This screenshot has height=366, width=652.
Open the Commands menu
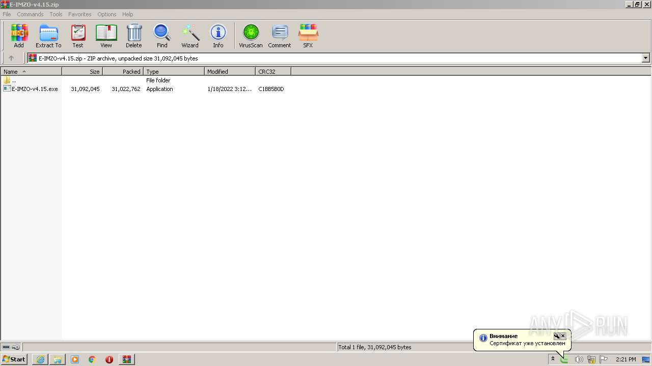(30, 14)
